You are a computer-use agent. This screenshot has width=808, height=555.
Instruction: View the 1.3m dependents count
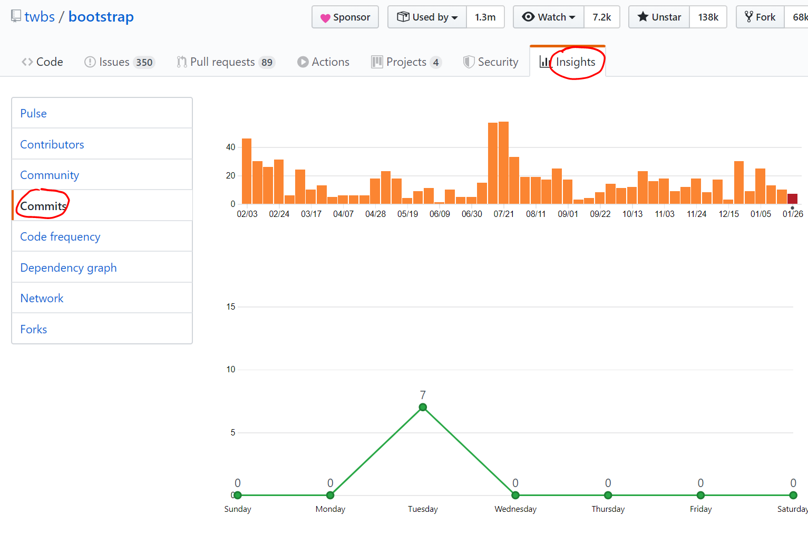click(x=485, y=17)
